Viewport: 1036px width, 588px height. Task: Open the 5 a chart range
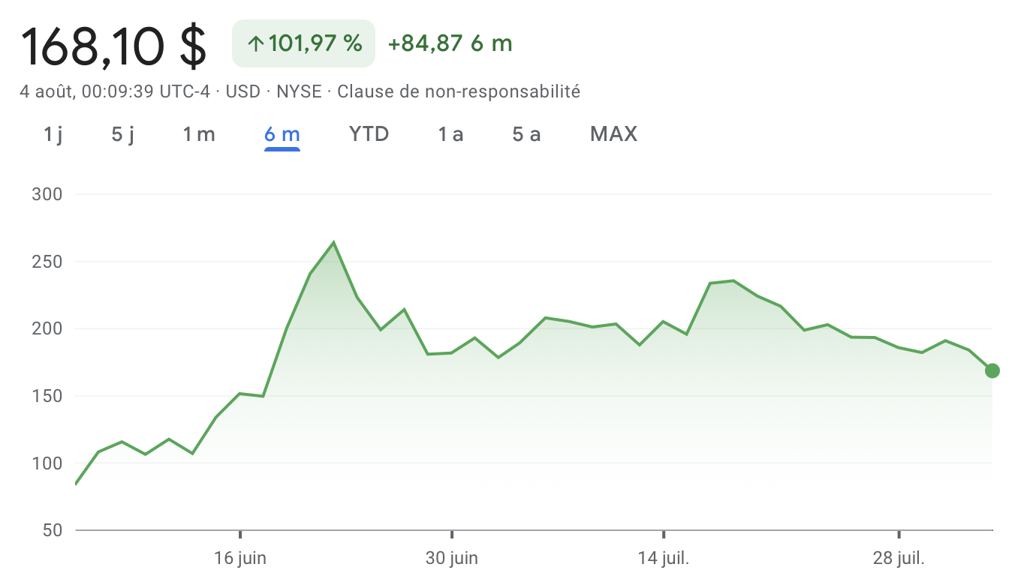coord(526,134)
